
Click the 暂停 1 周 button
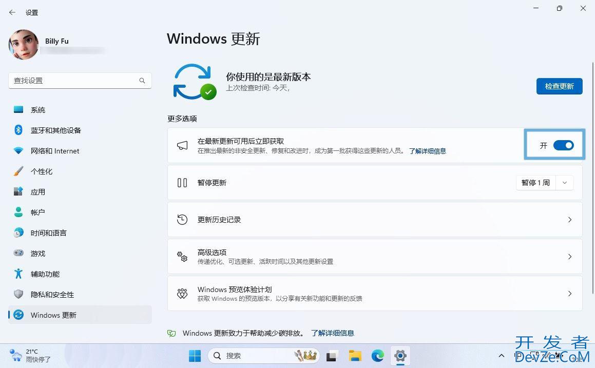pyautogui.click(x=535, y=183)
